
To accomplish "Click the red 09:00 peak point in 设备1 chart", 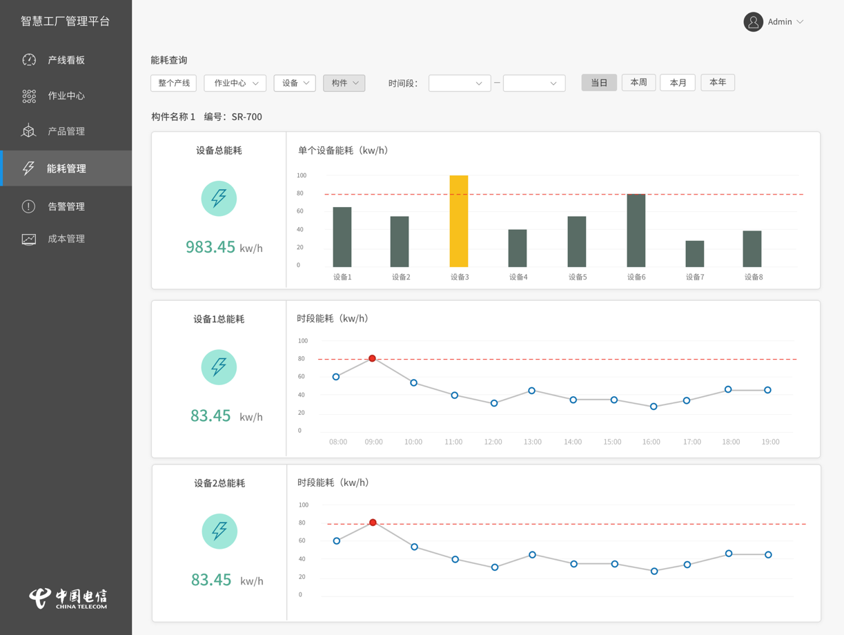I will (x=373, y=359).
